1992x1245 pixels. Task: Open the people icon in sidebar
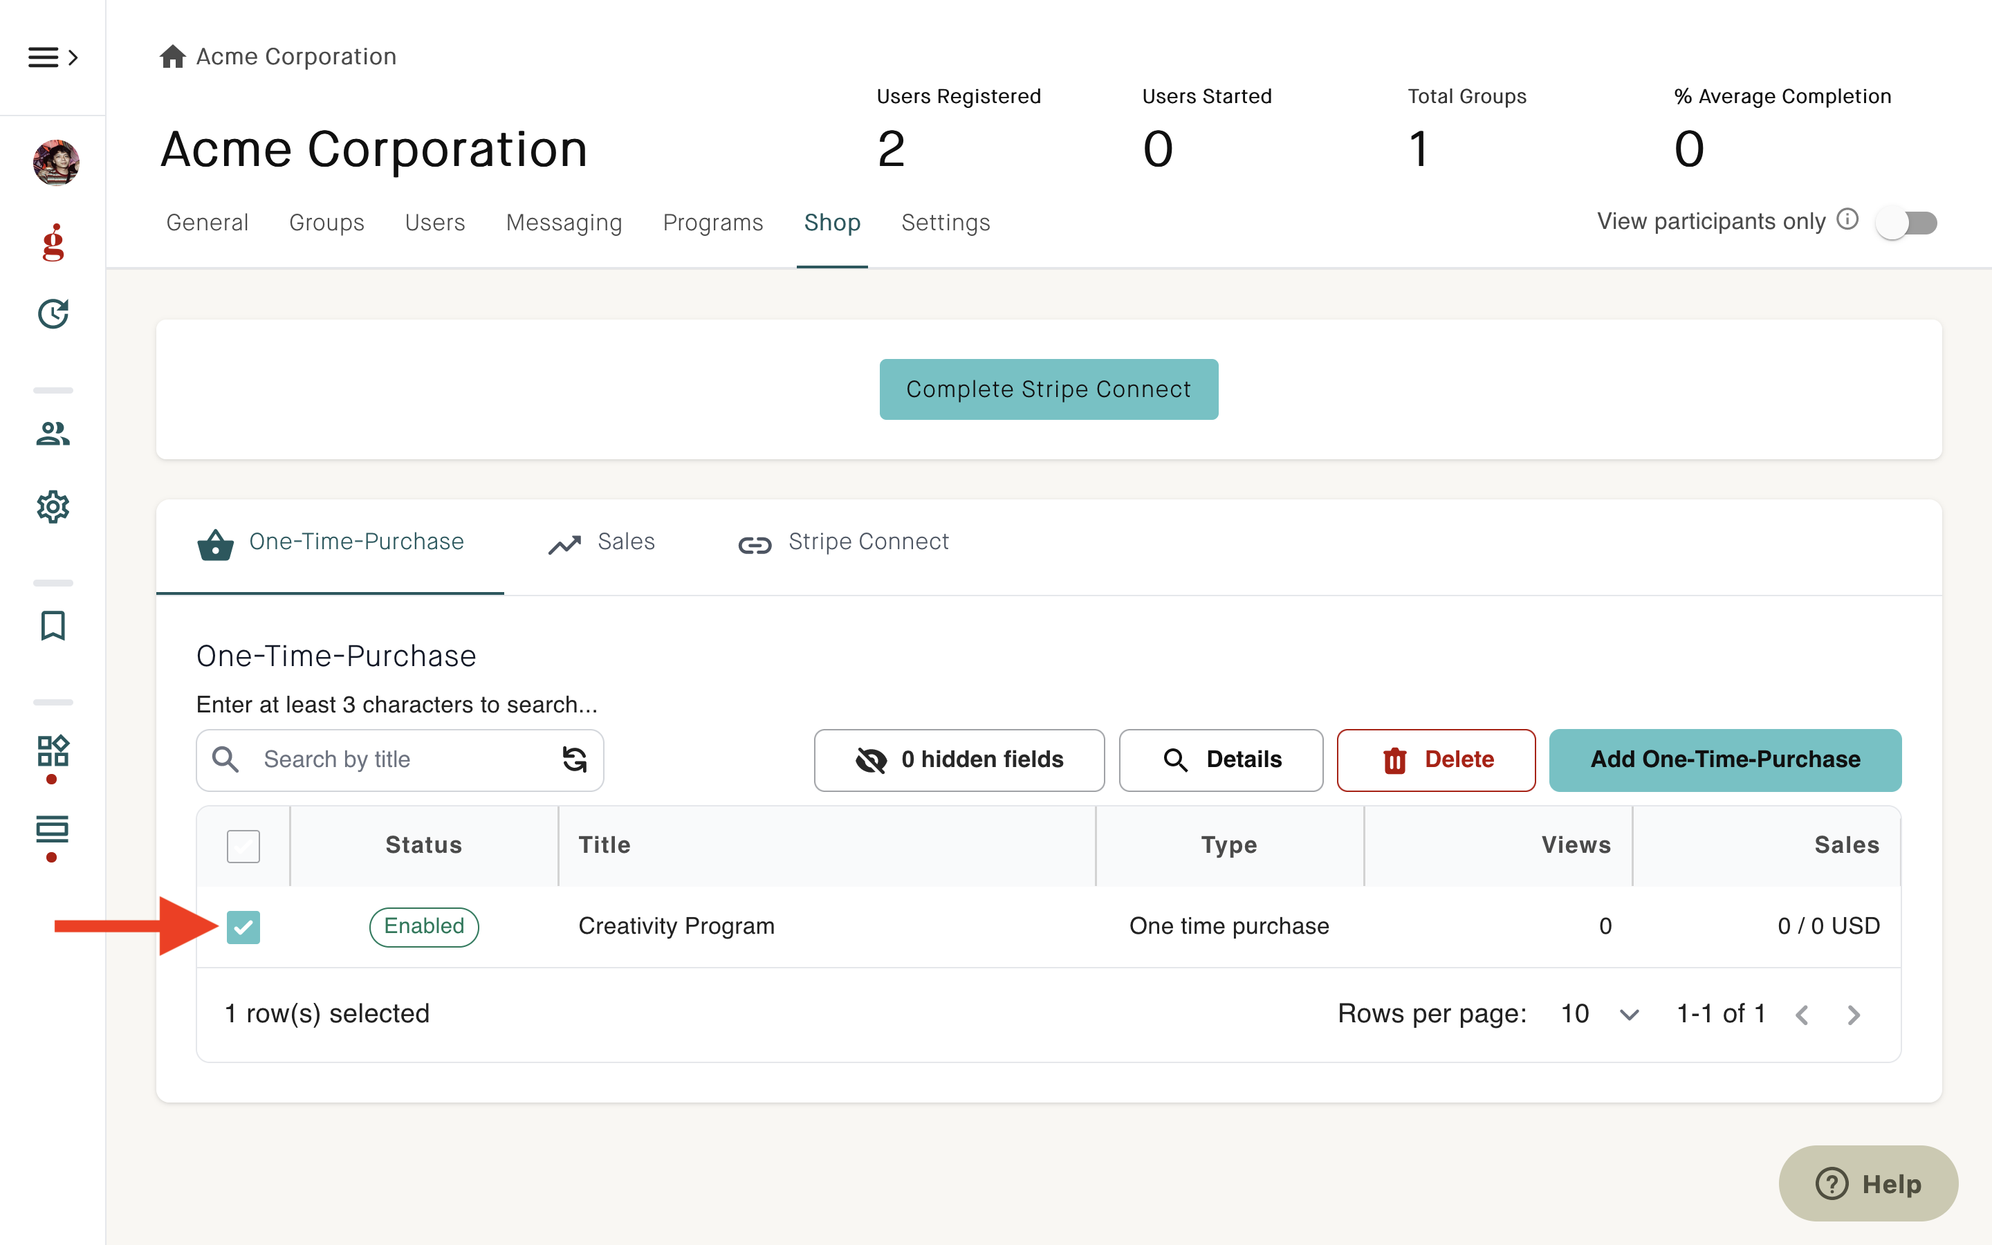[x=53, y=433]
